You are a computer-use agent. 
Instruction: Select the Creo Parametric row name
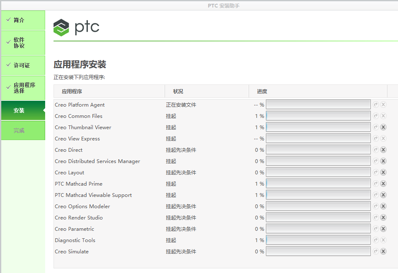click(x=74, y=229)
